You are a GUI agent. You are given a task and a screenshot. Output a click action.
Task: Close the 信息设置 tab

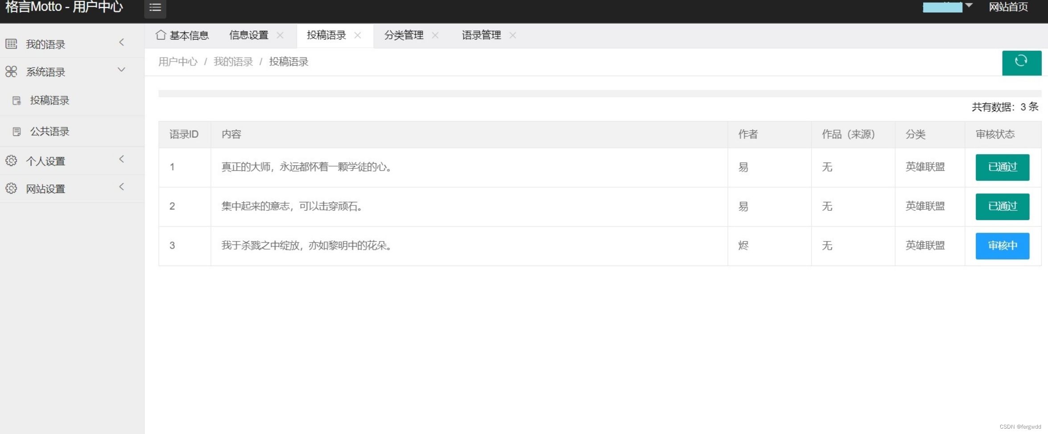click(x=280, y=35)
